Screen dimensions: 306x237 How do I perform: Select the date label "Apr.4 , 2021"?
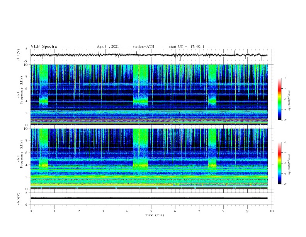point(108,46)
